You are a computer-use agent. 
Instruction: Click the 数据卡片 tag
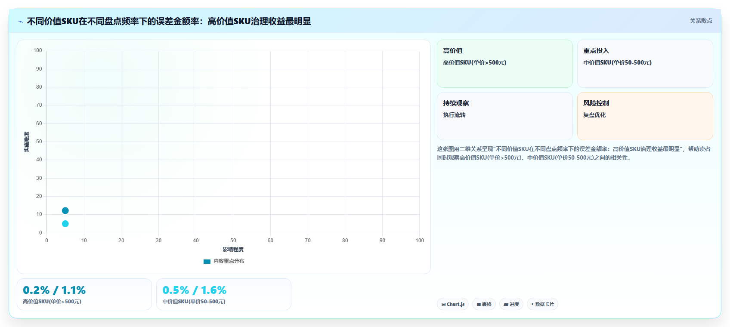tap(542, 304)
